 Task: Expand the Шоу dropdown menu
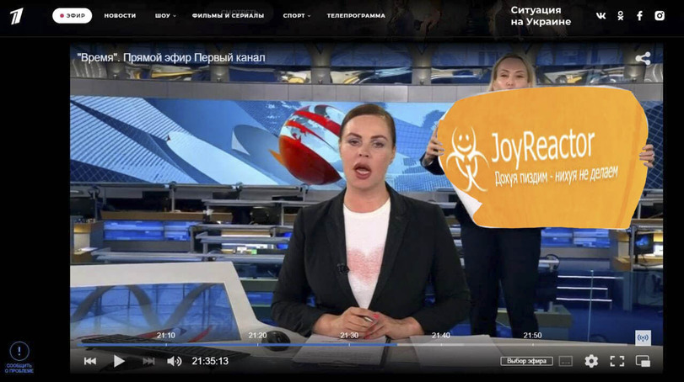click(x=165, y=15)
